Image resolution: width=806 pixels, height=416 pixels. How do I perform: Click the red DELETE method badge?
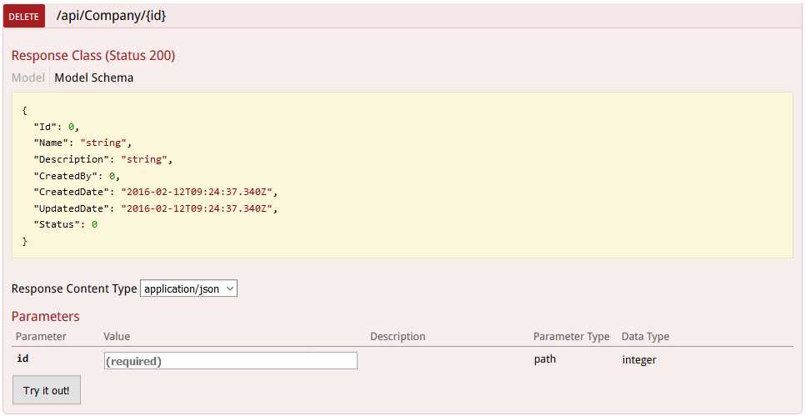tap(24, 17)
